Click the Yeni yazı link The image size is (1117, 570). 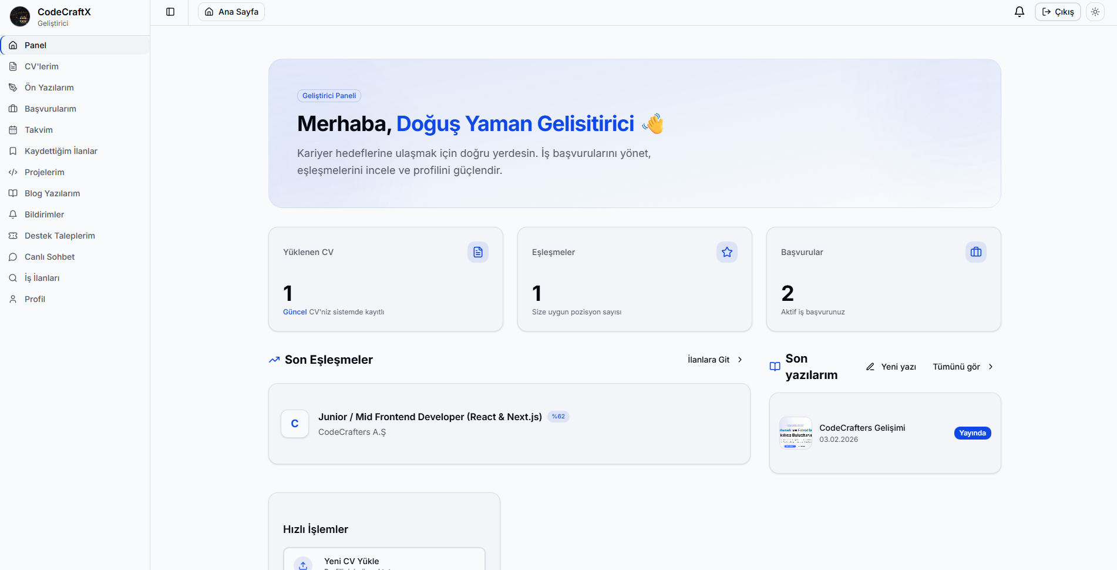click(891, 367)
